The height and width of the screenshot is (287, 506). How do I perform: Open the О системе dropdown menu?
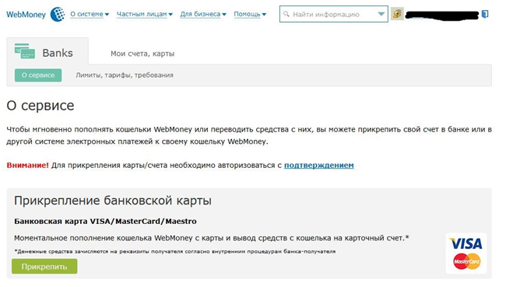pyautogui.click(x=90, y=14)
